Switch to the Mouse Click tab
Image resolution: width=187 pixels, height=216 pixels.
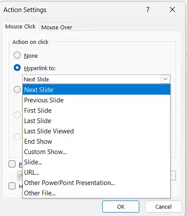click(x=20, y=27)
